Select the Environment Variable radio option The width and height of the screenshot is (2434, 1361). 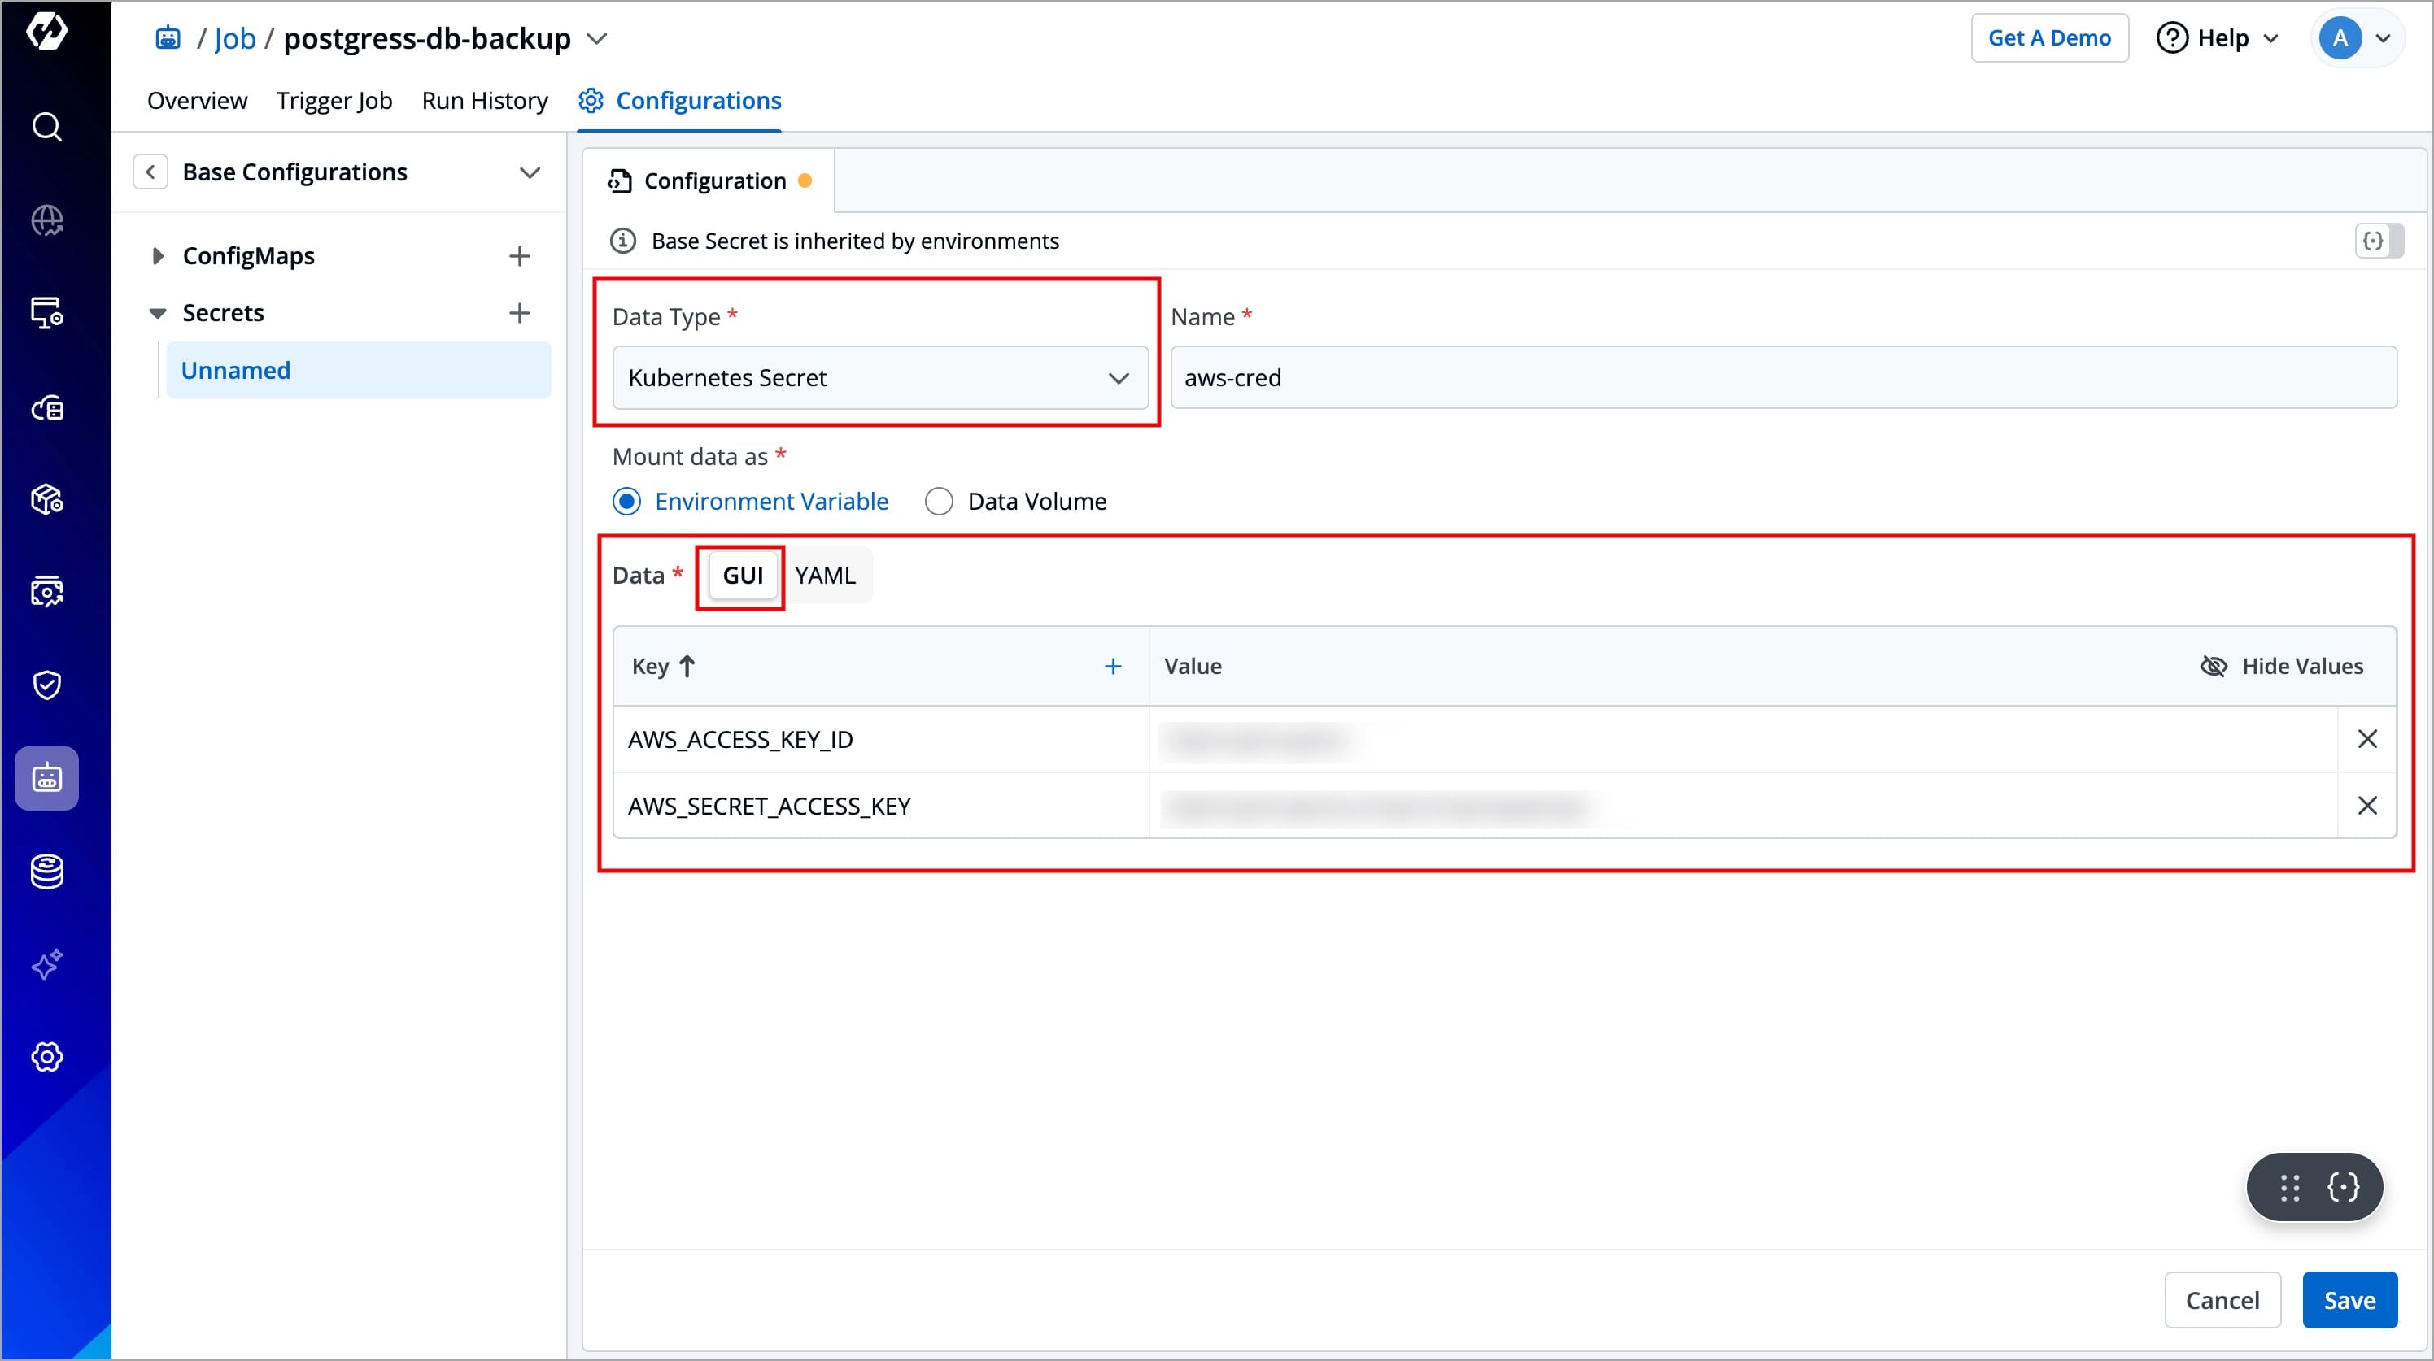626,502
